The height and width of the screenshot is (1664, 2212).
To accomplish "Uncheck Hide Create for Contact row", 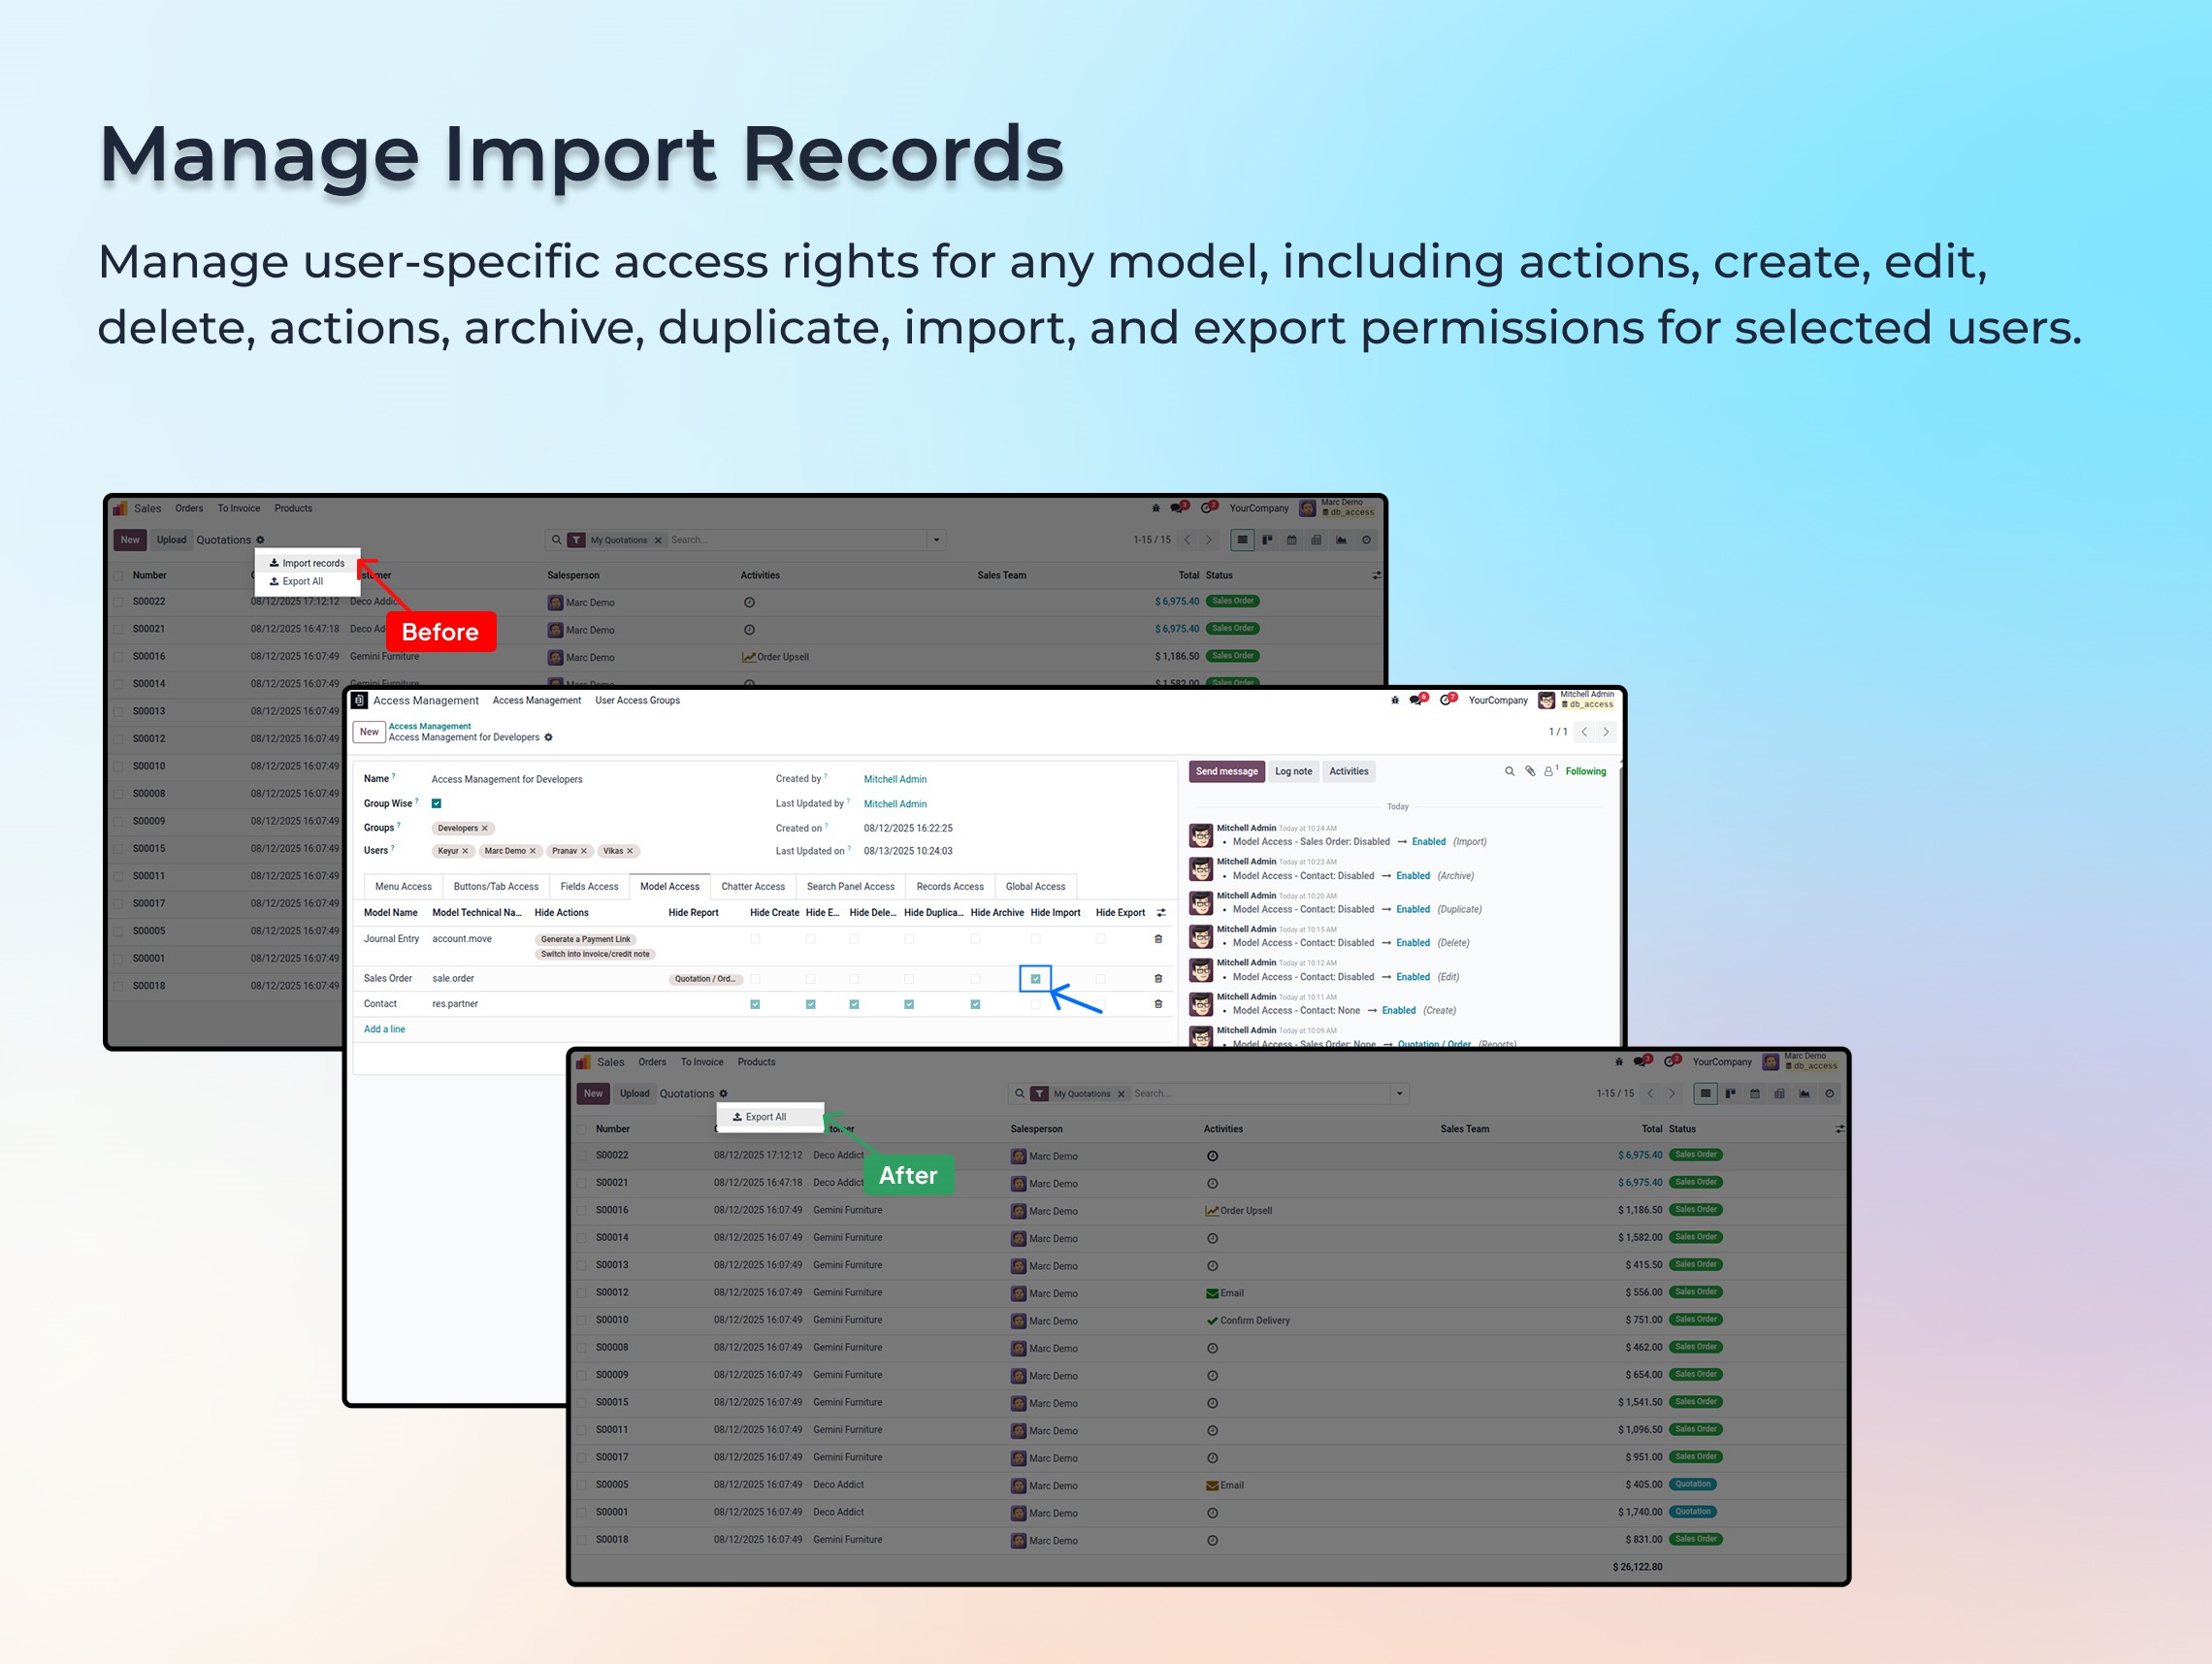I will point(755,1004).
